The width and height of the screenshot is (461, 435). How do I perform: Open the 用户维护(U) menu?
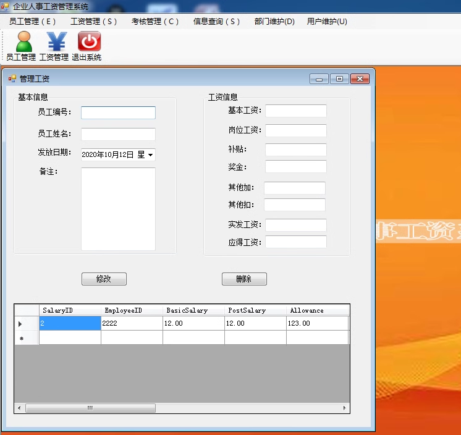tap(327, 22)
